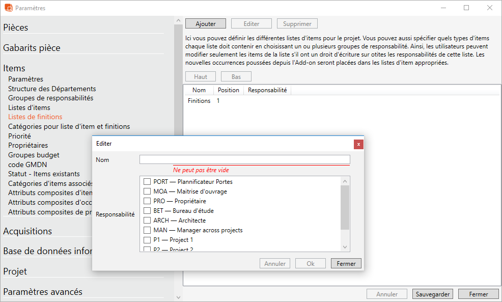This screenshot has height=302, width=502.
Task: Select Groupes de responsabilités menu entry
Action: pyautogui.click(x=50, y=98)
